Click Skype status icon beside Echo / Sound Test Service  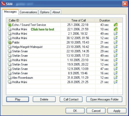pyautogui.click(x=9, y=25)
